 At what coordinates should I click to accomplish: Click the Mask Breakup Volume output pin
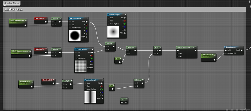point(29,56)
